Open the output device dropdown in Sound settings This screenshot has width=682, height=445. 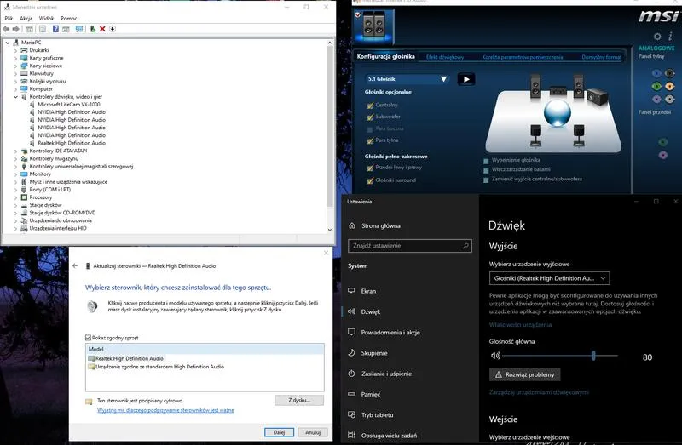[549, 278]
